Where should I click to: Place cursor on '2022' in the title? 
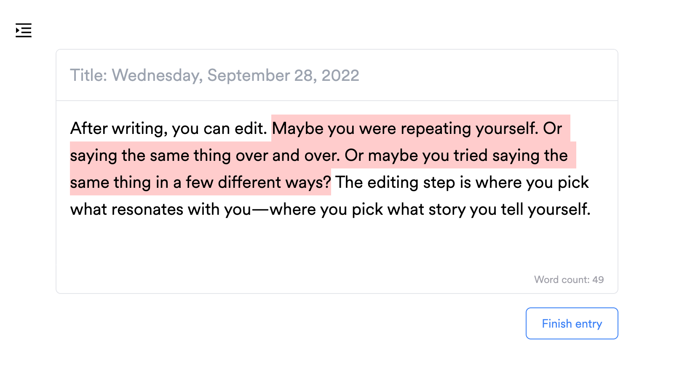click(x=340, y=75)
